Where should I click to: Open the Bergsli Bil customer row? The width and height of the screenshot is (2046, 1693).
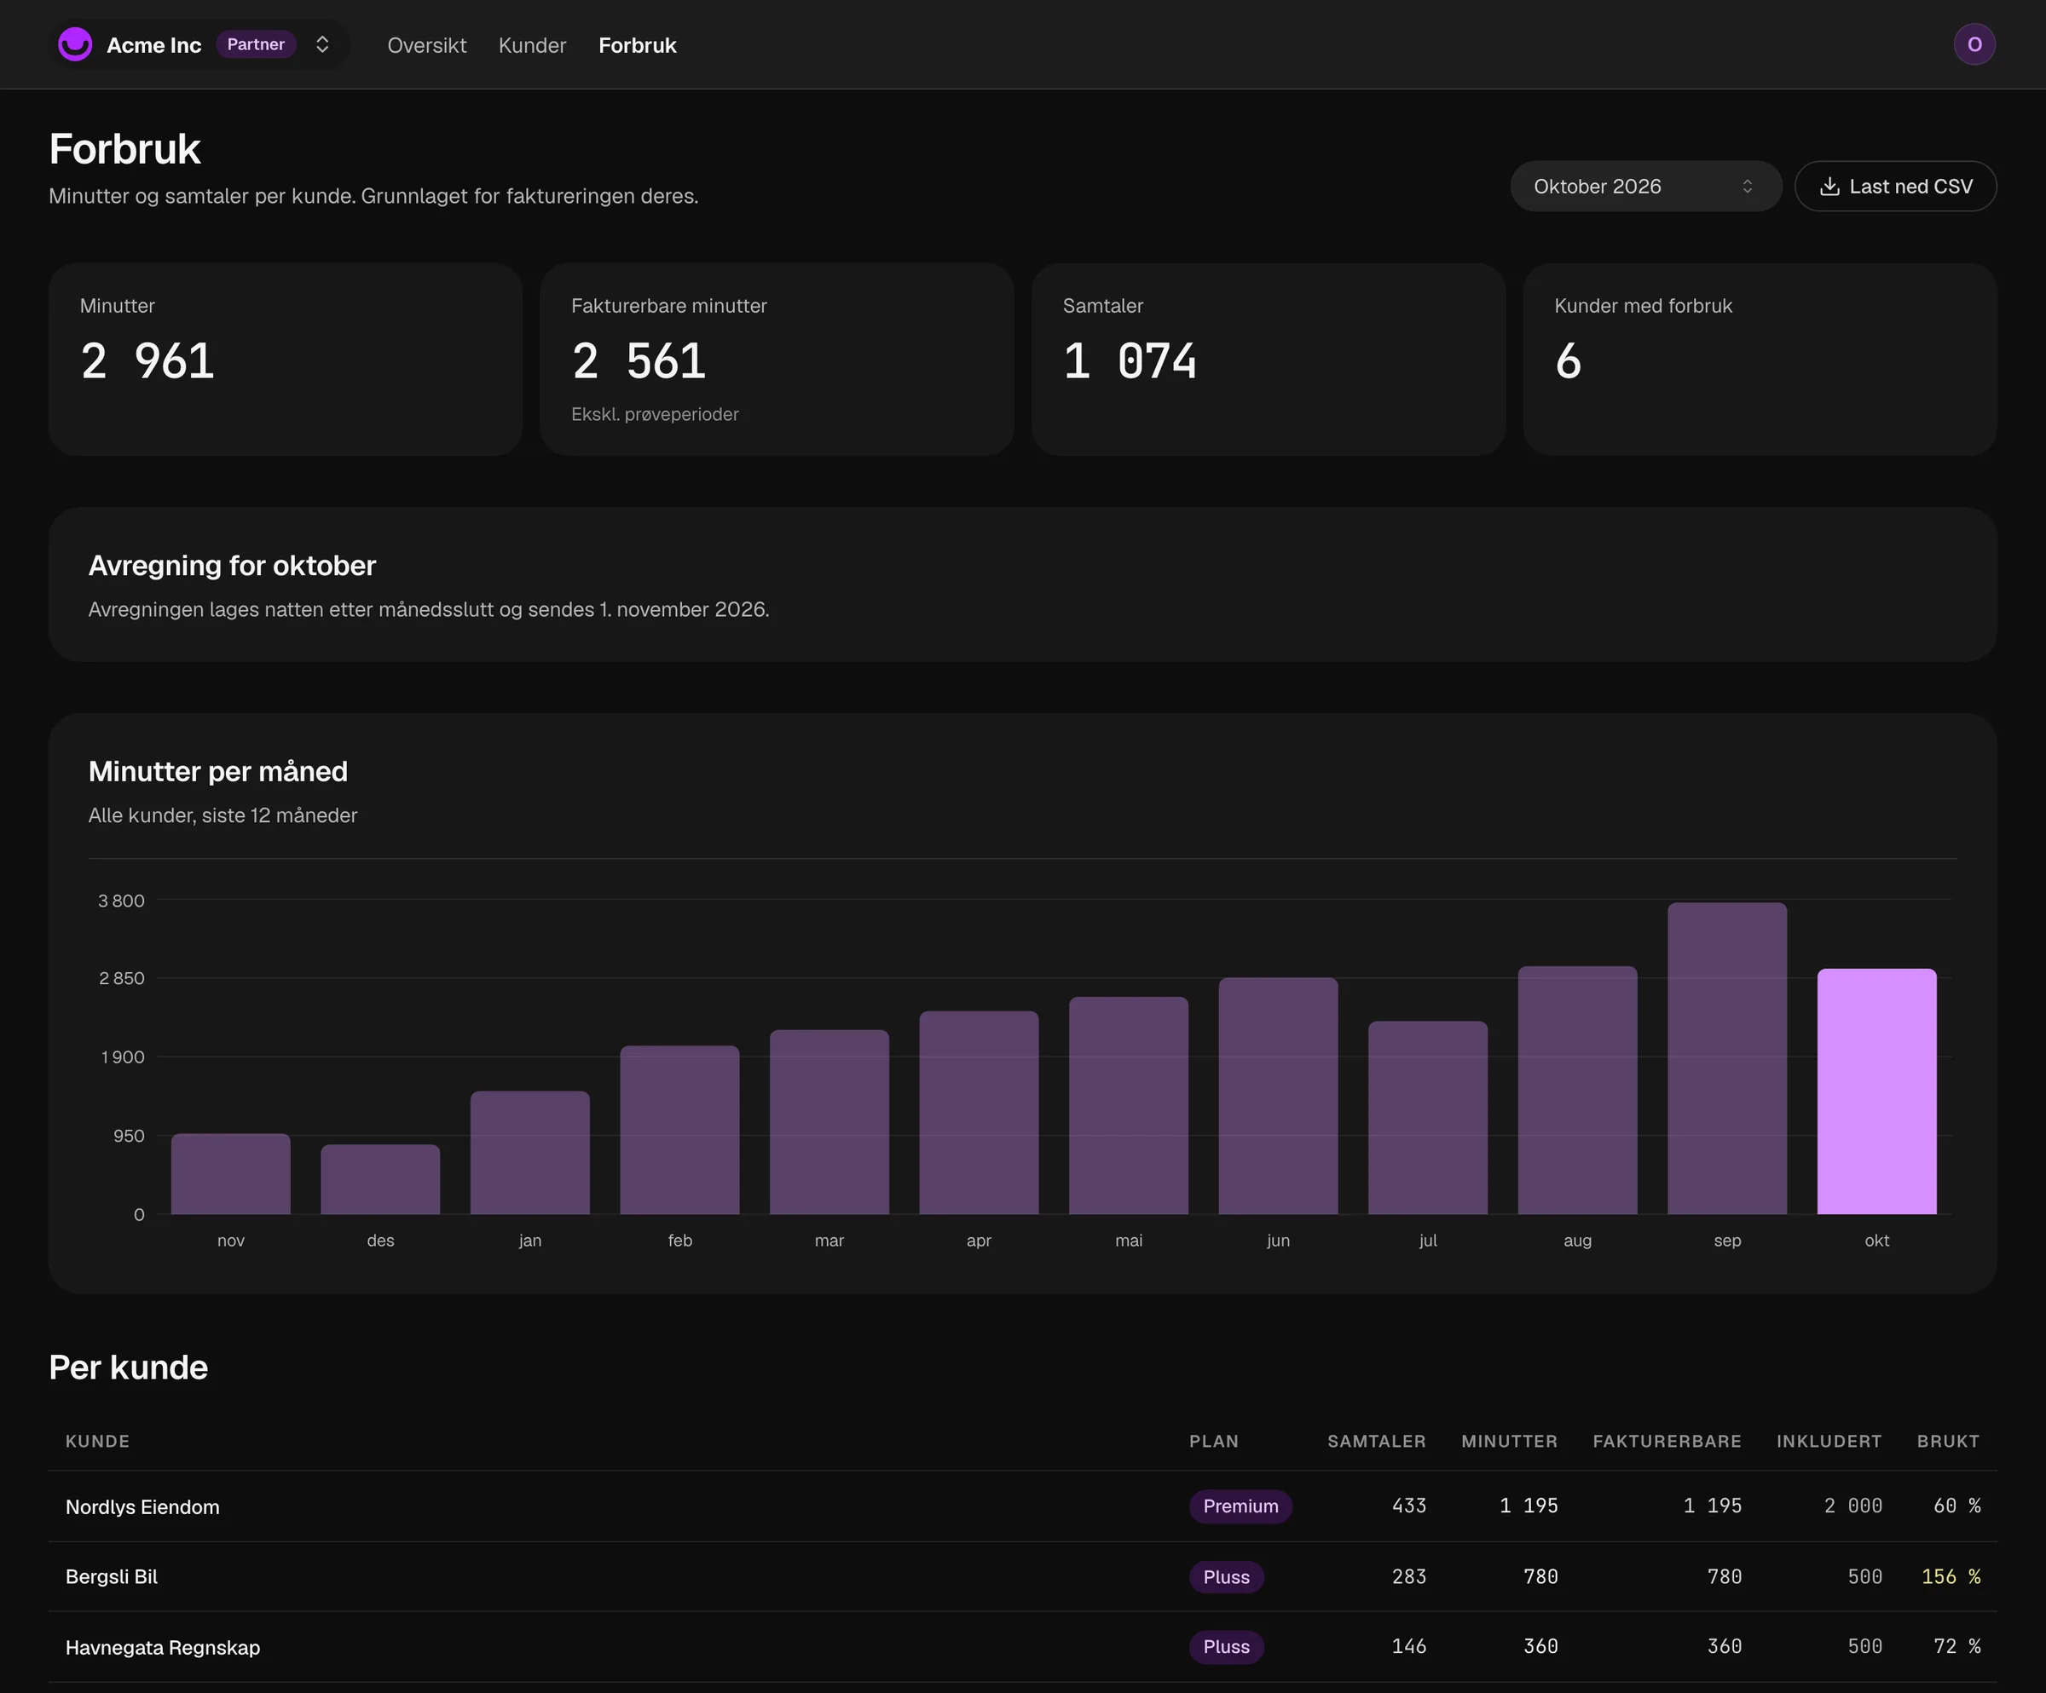(x=1023, y=1576)
